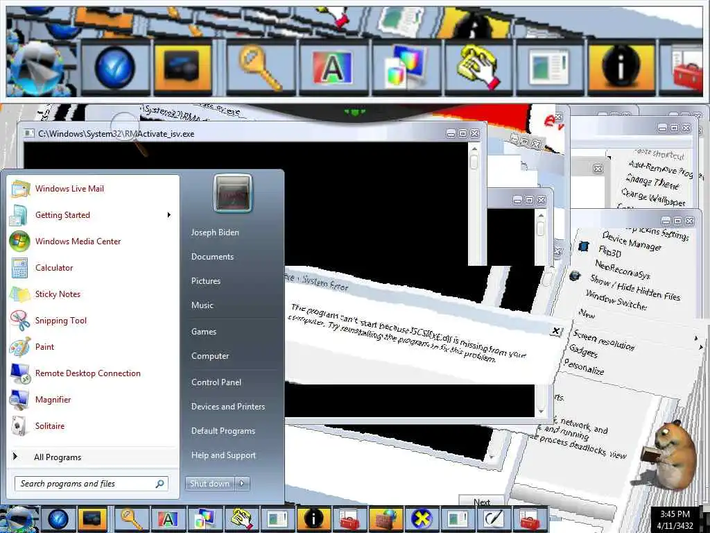Close the System Error dialog with X
Viewport: 710px width, 533px height.
[x=555, y=331]
